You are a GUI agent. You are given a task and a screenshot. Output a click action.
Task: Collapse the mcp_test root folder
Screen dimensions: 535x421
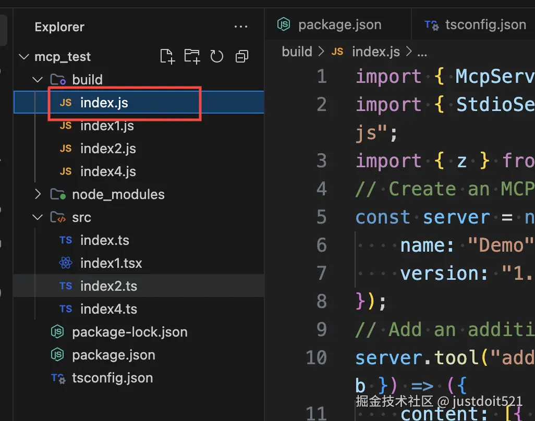[23, 57]
